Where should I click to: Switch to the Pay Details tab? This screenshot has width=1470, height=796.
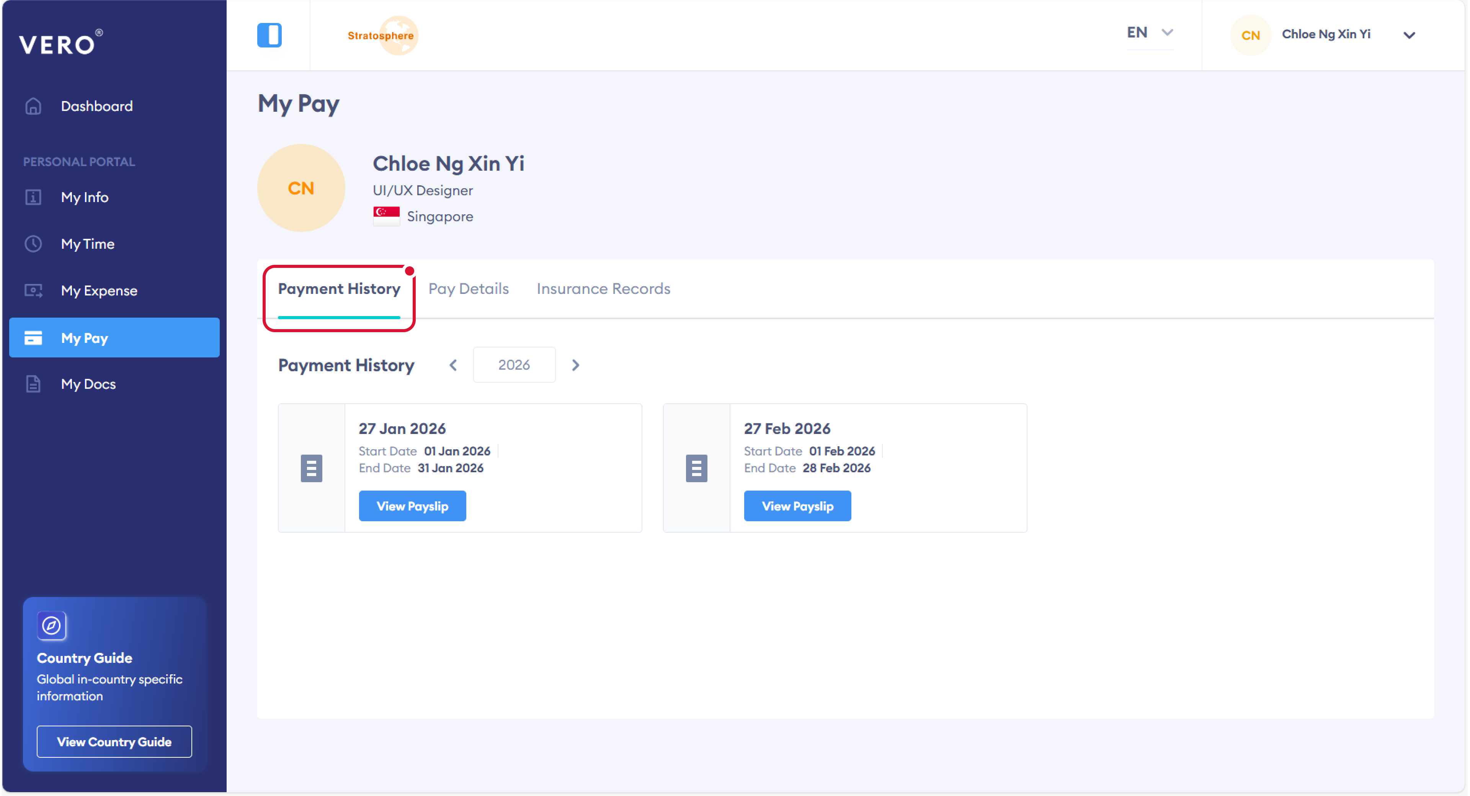(468, 289)
